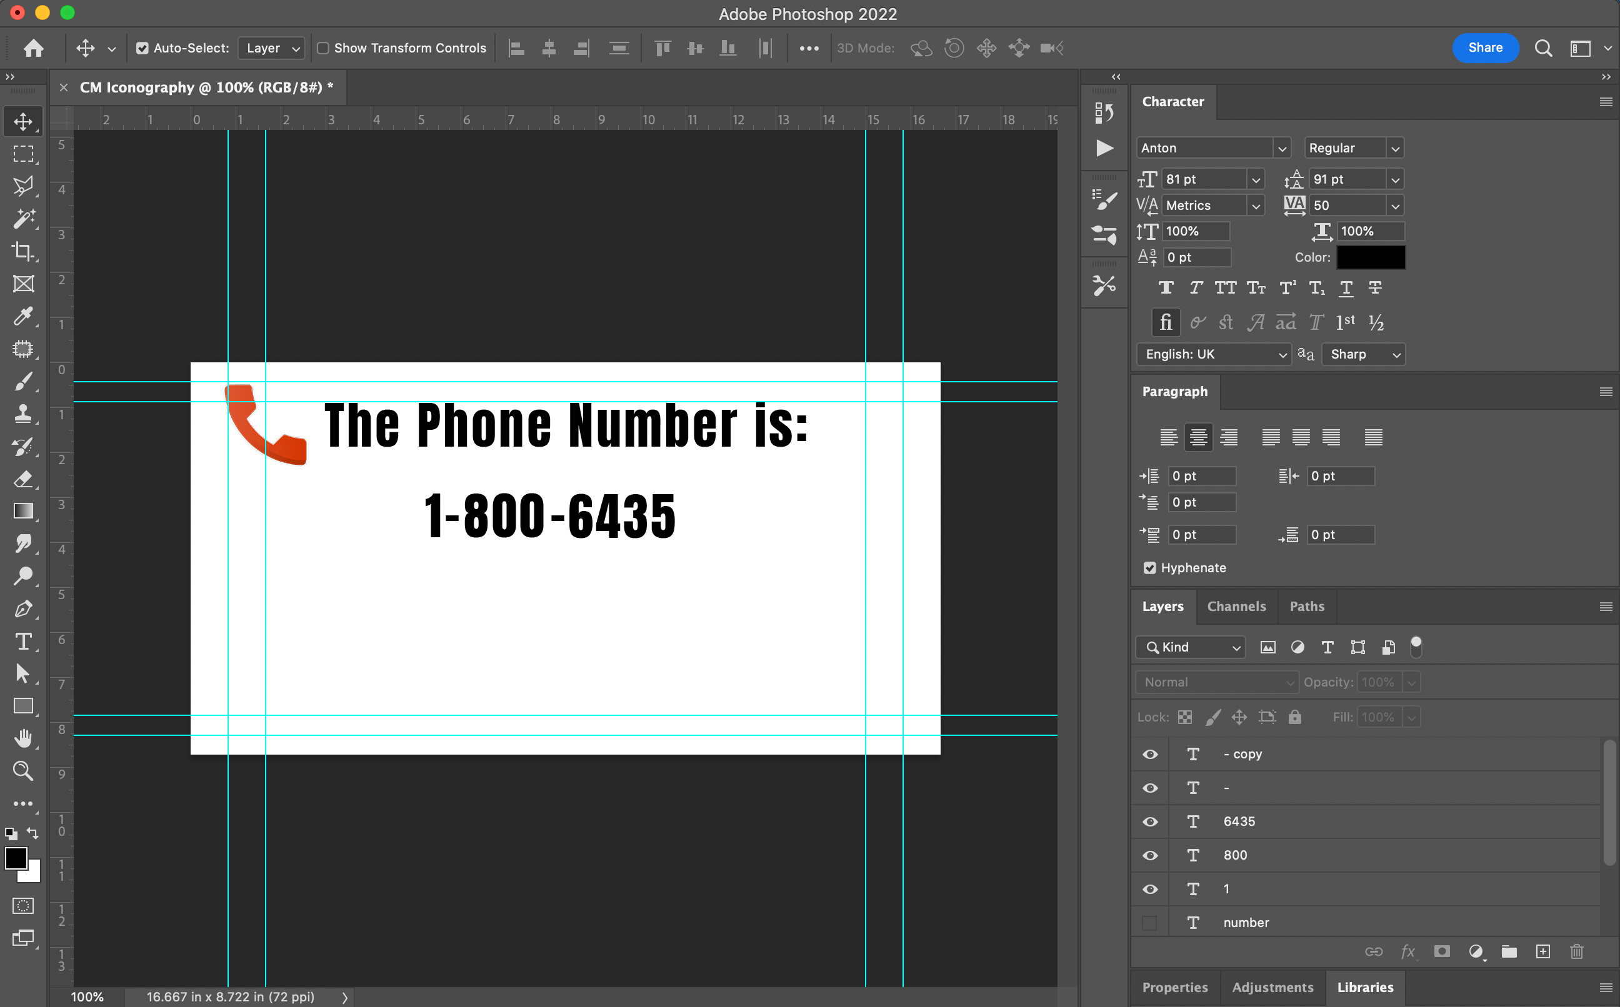Select the Zoom tool
Viewport: 1620px width, 1007px height.
[23, 771]
